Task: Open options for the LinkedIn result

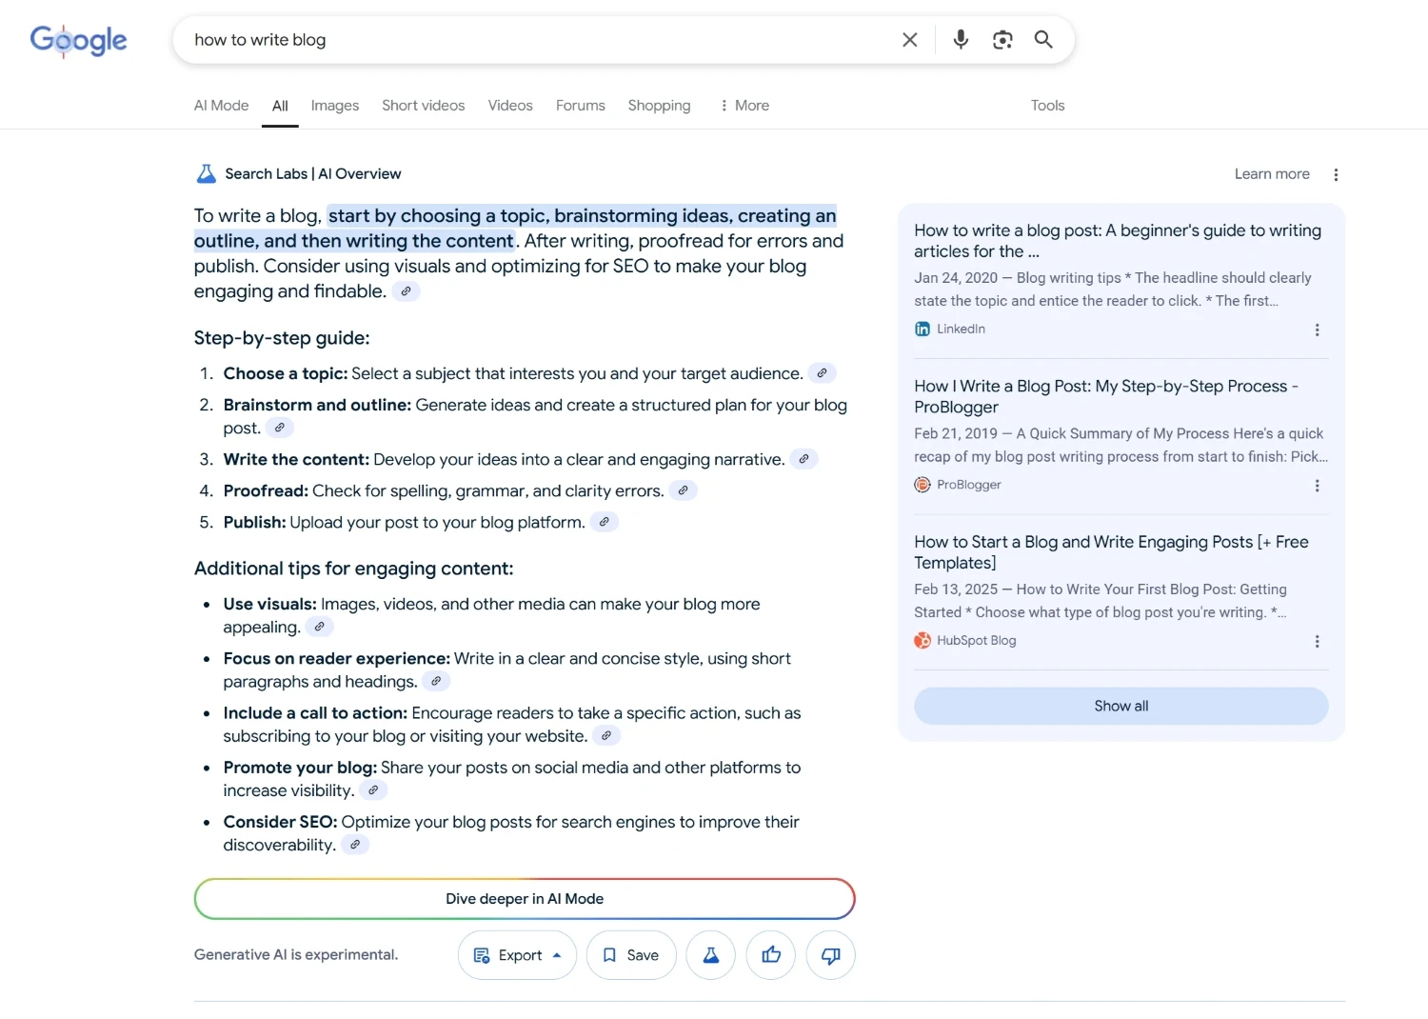Action: 1317,330
